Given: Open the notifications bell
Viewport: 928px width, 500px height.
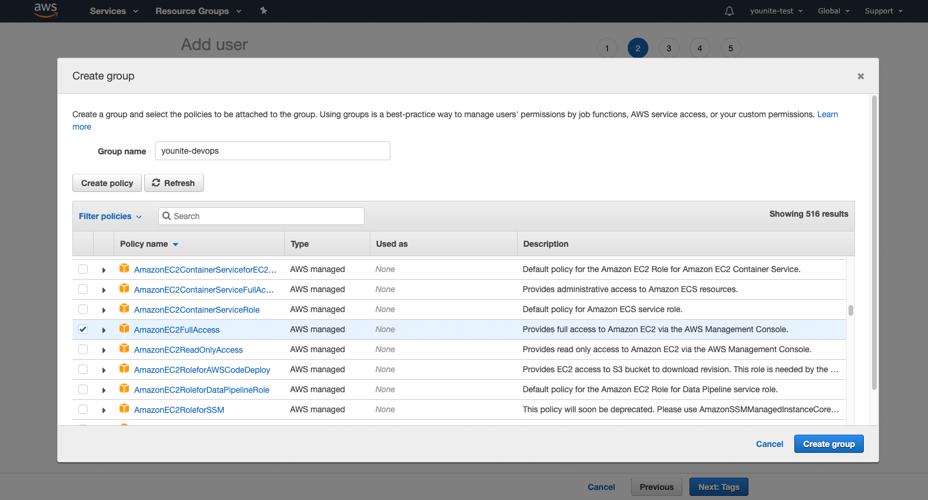Looking at the screenshot, I should (x=729, y=11).
